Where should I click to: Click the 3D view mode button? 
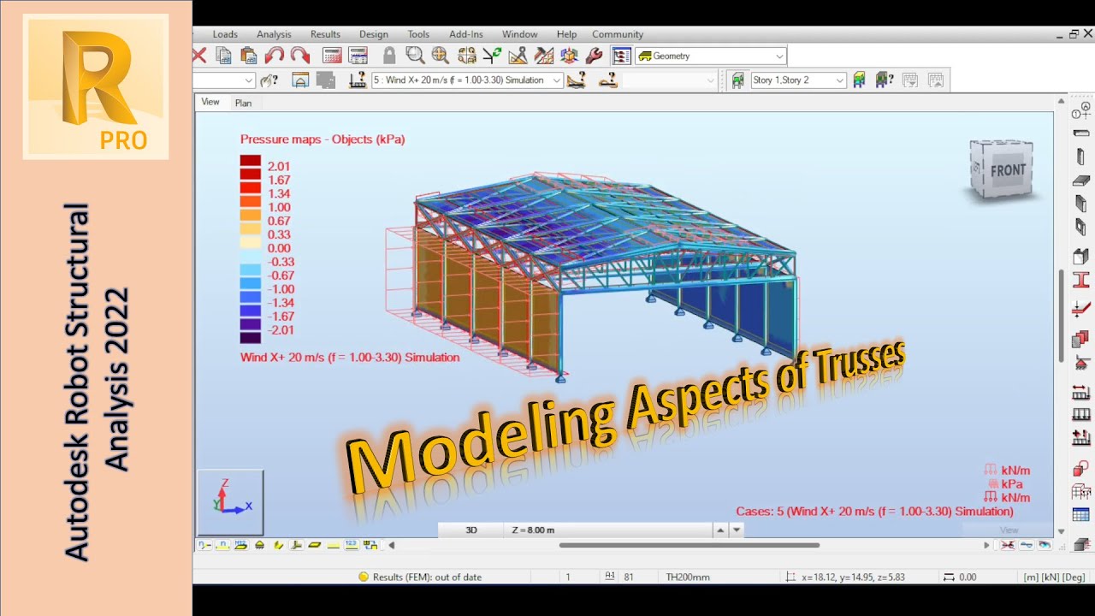click(471, 530)
